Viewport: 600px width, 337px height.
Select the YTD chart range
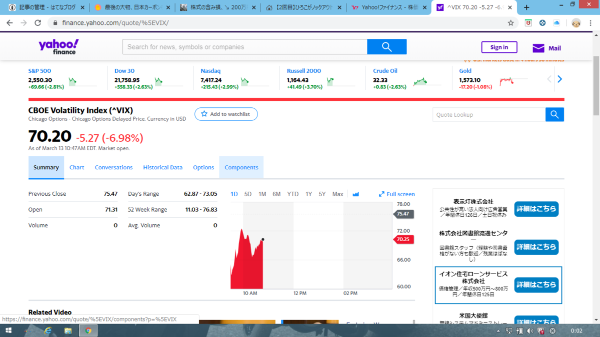[293, 194]
